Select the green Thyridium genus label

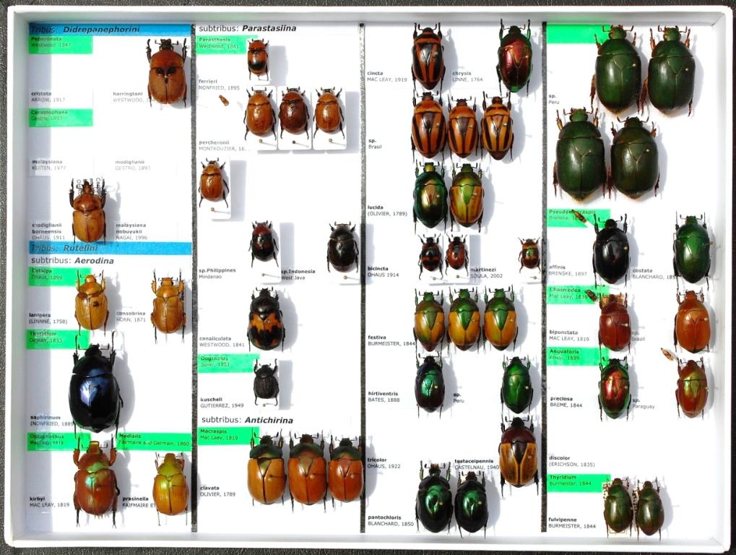click(x=578, y=482)
